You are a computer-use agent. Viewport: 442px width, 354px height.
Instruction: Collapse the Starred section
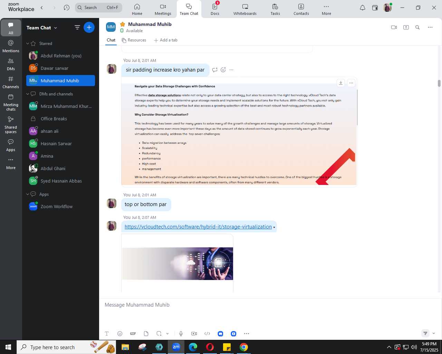coord(28,44)
